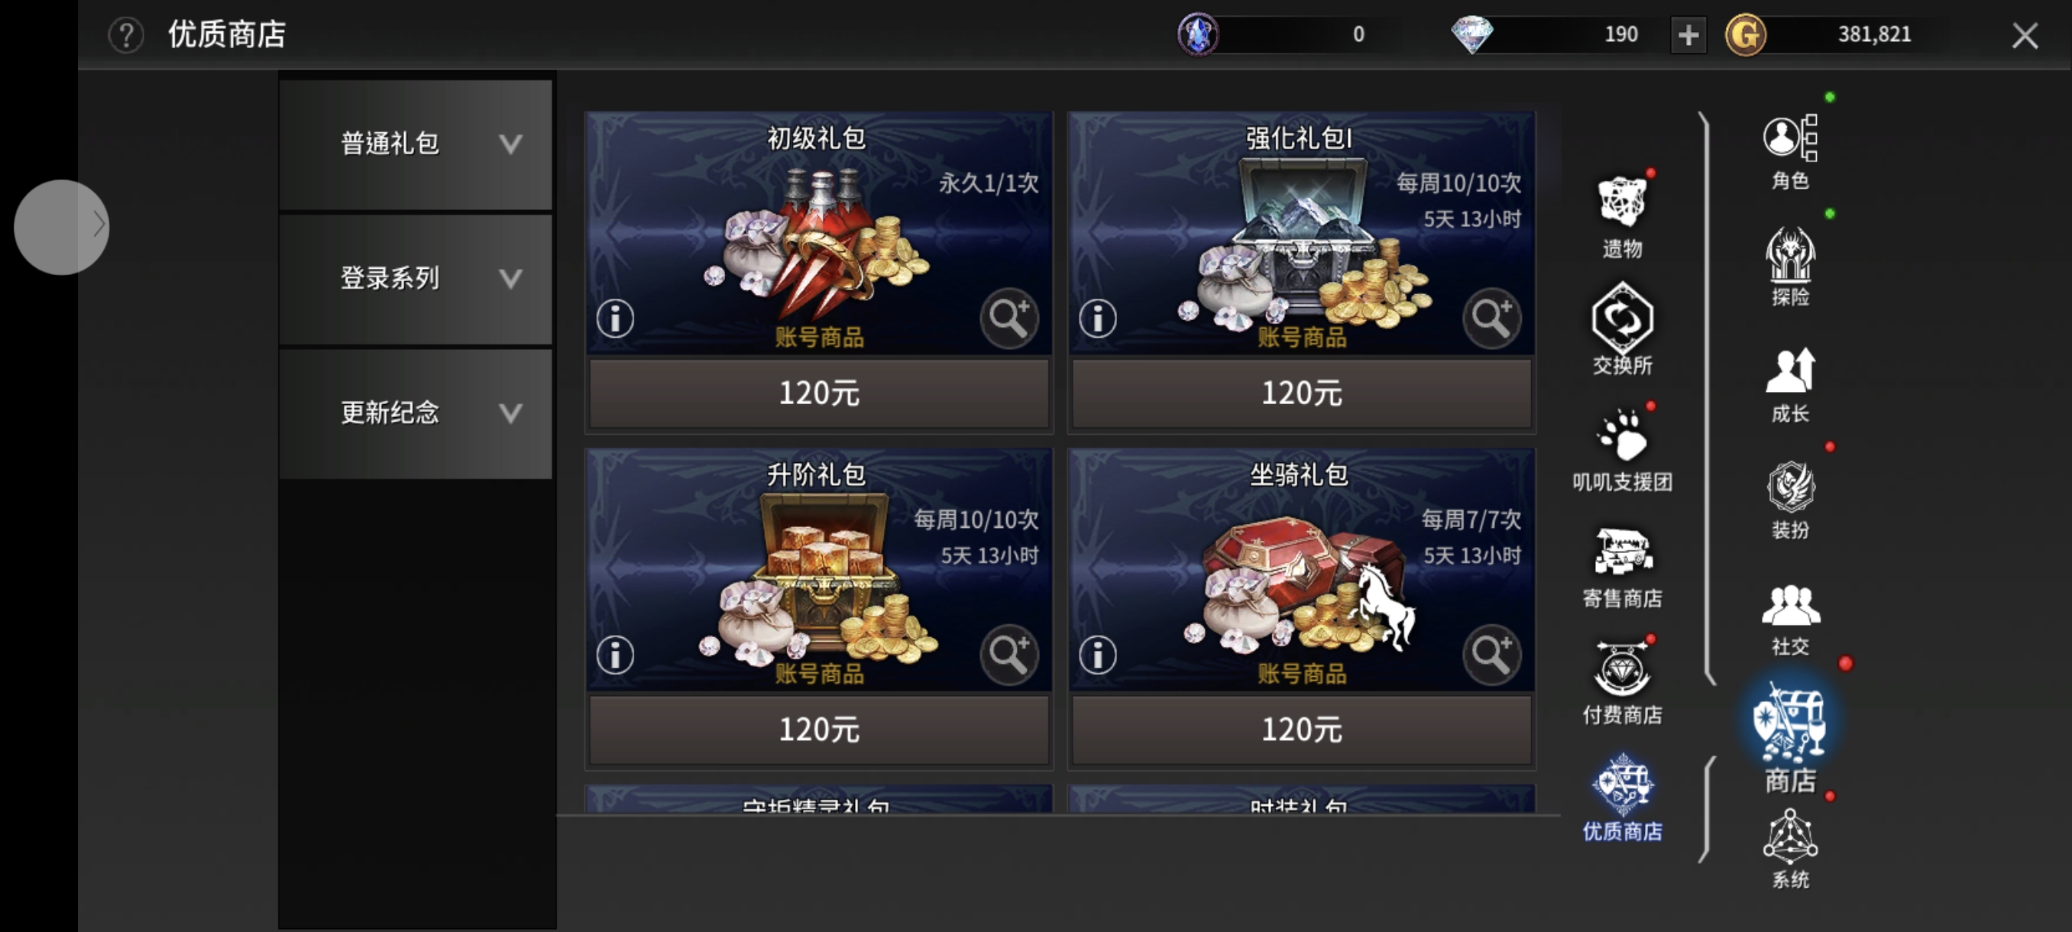Click the info icon on 初级礼包
Viewport: 2072px width, 932px height.
[615, 318]
